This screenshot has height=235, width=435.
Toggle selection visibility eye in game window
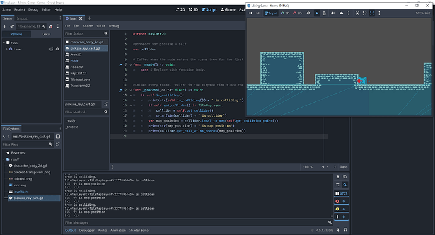(x=308, y=13)
